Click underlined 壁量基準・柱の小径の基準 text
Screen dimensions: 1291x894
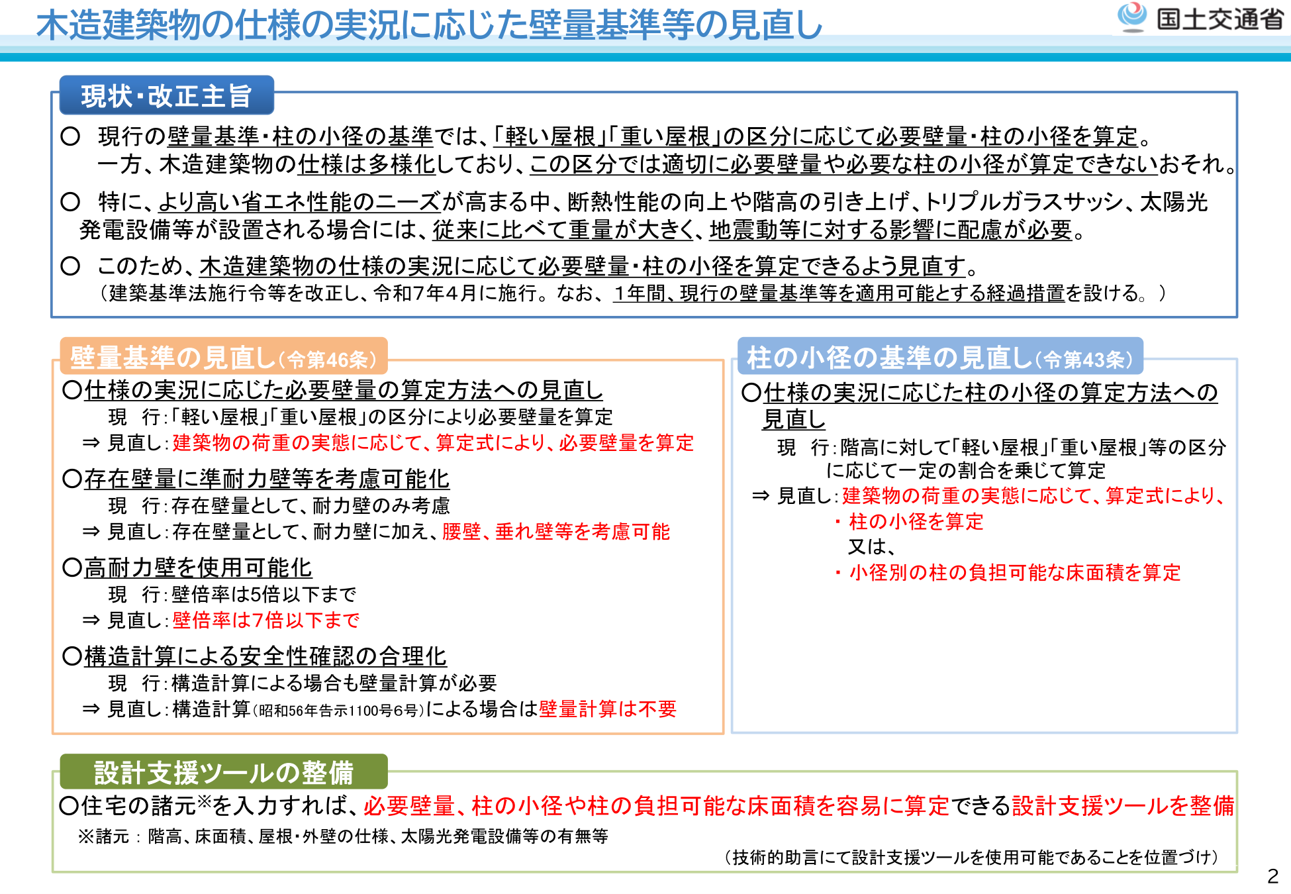coord(300,136)
